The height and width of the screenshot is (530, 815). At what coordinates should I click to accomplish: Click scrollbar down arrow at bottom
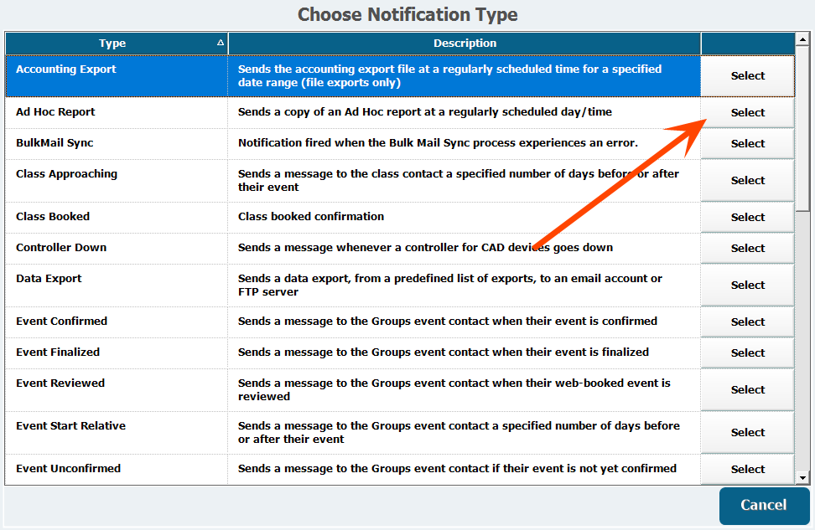tap(802, 477)
